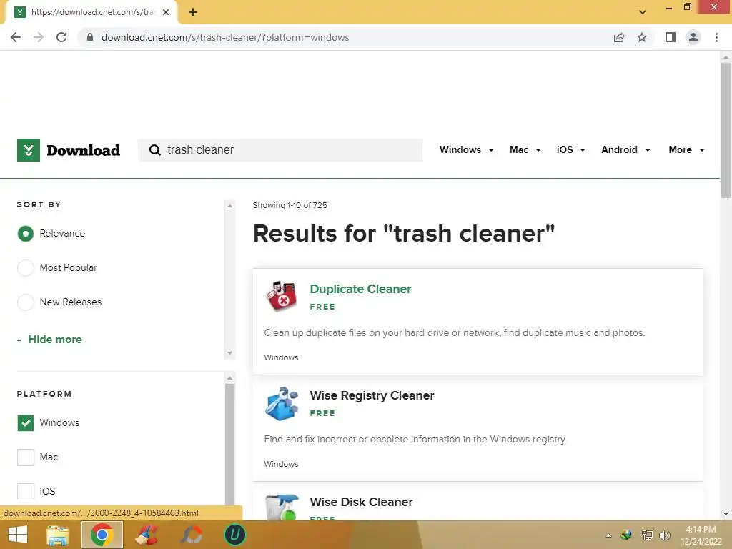The height and width of the screenshot is (549, 732).
Task: Close the download.cnet.com tab
Action: (166, 12)
